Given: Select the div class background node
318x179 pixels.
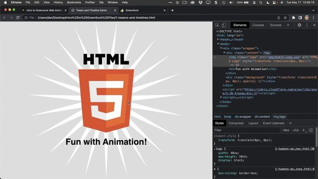Looking at the screenshot, I should coord(271,79).
